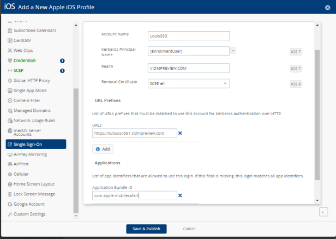Open the Credentials payload

point(25,60)
